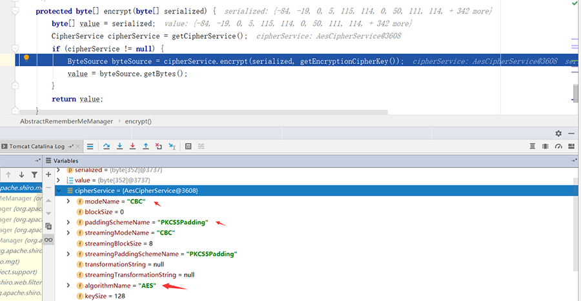Expand the streamingPaddingSchemeName field
The height and width of the screenshot is (301, 581).
click(x=68, y=254)
